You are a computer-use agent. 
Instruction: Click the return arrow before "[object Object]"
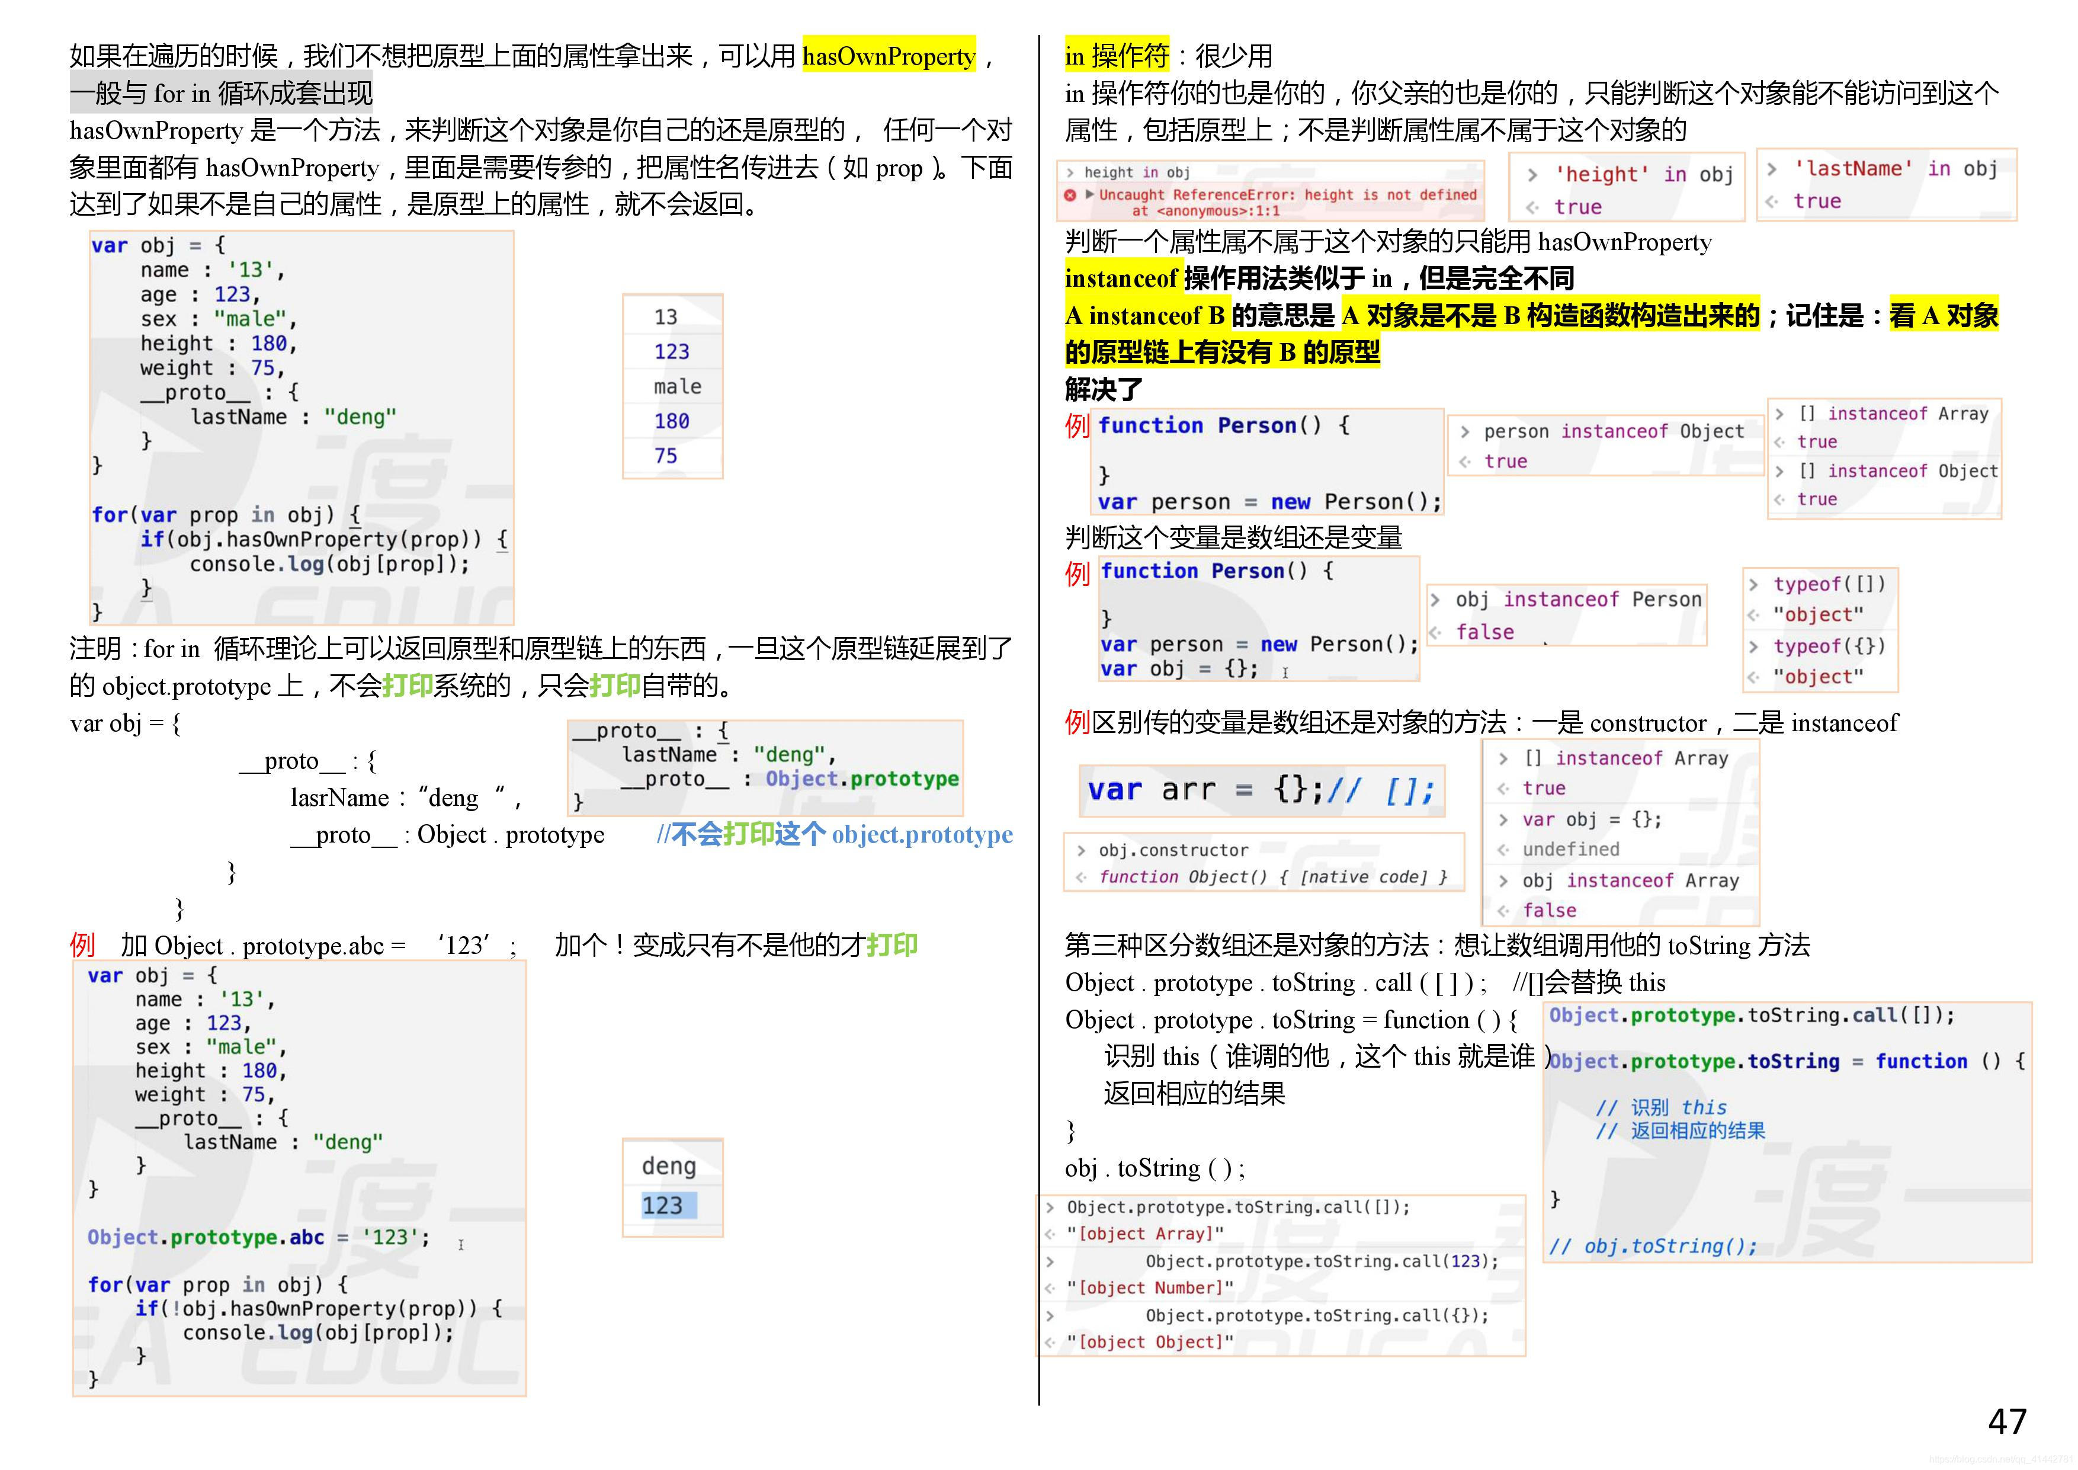[1050, 1343]
